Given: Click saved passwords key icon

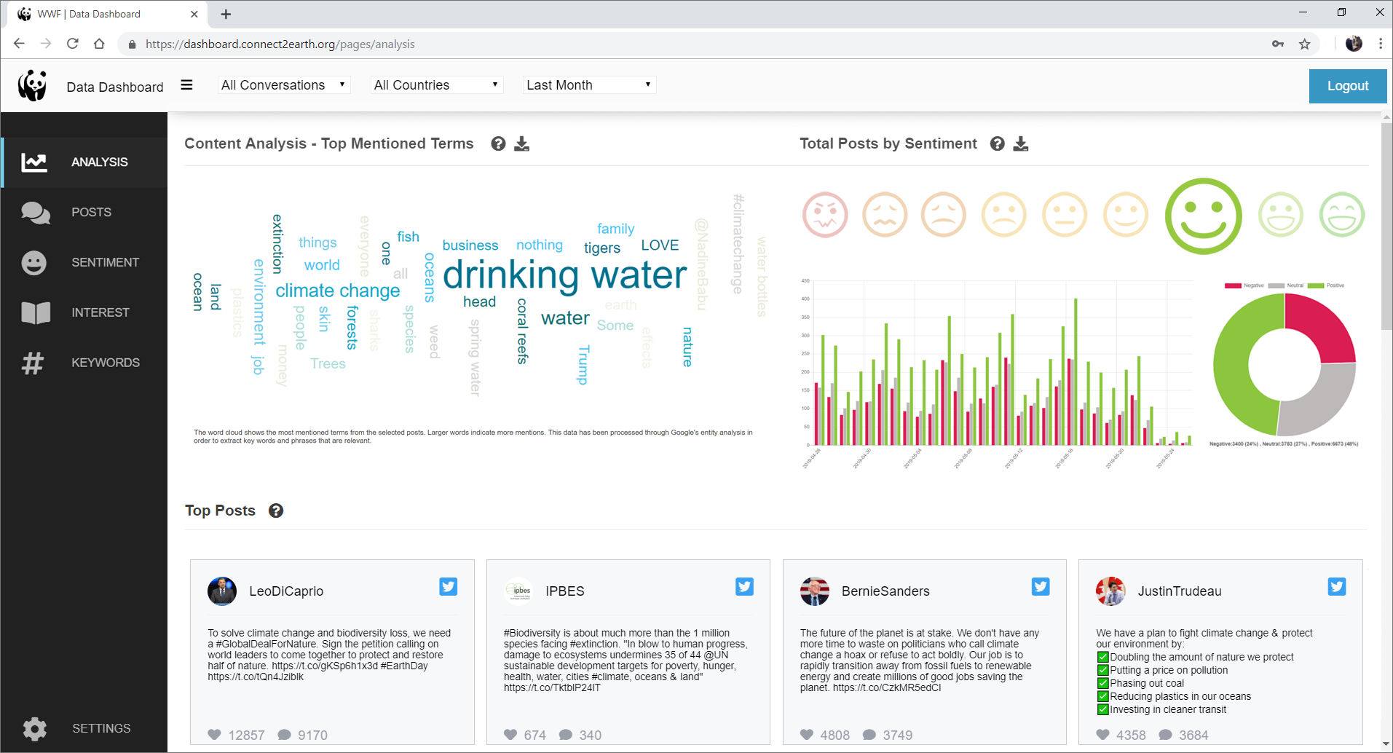Looking at the screenshot, I should click(x=1278, y=44).
